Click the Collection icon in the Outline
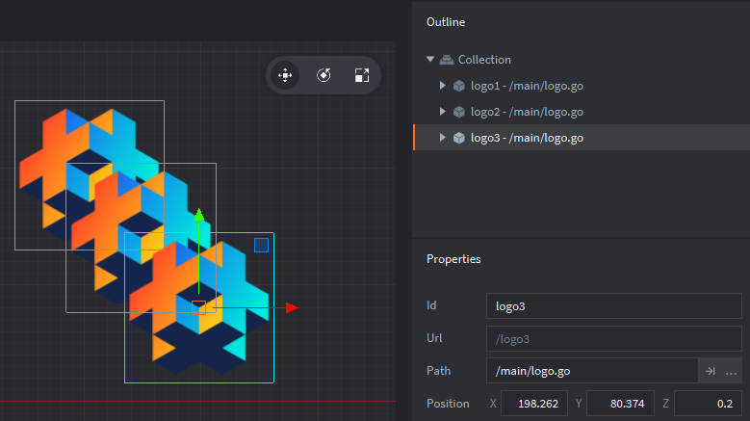 tap(447, 60)
